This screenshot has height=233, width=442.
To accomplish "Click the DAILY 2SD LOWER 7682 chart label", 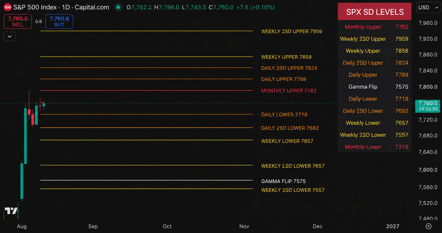I will 290,128.
